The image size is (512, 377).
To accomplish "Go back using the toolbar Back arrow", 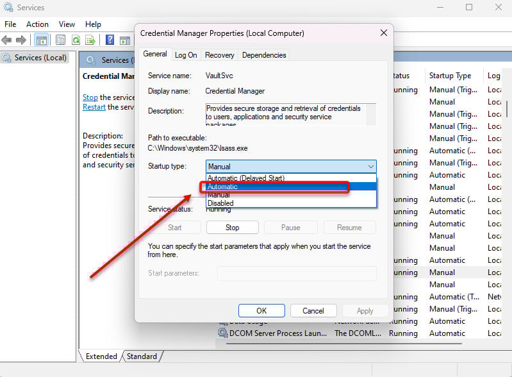I will coord(6,40).
